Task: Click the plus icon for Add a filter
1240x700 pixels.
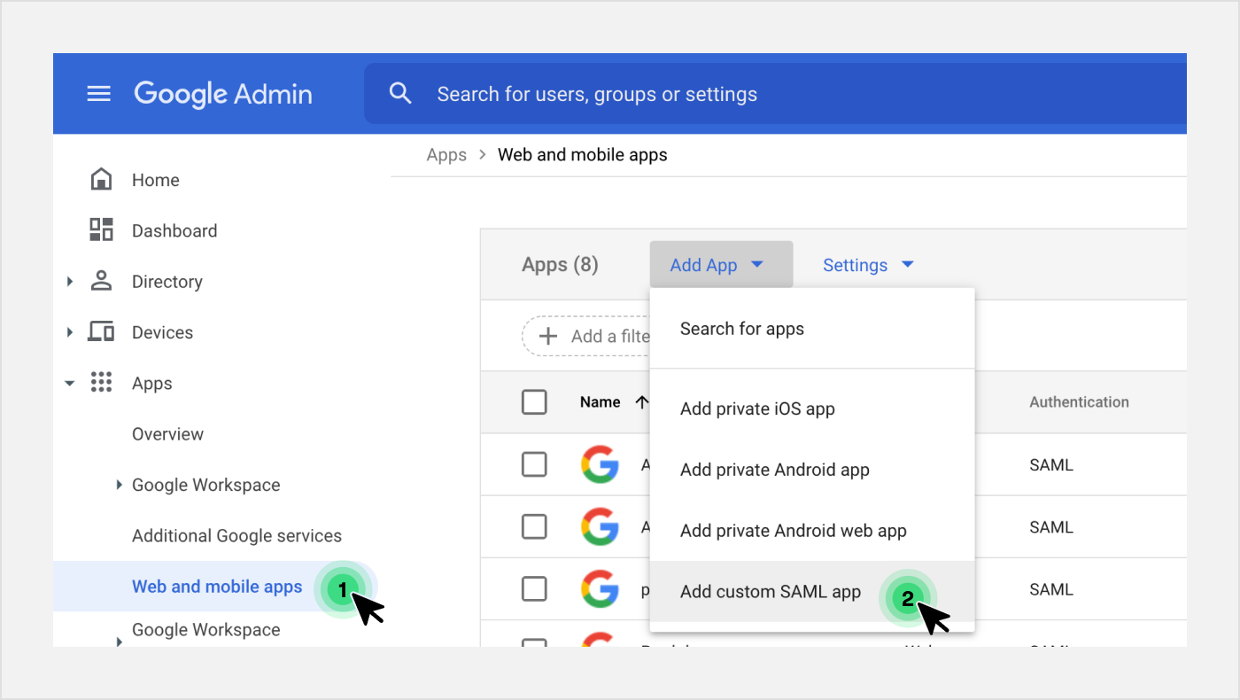Action: pyautogui.click(x=549, y=337)
